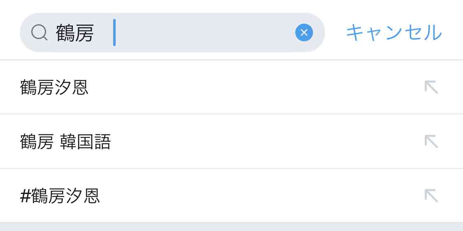463x231 pixels.
Task: Click the magnifying glass search icon
Action: [39, 32]
